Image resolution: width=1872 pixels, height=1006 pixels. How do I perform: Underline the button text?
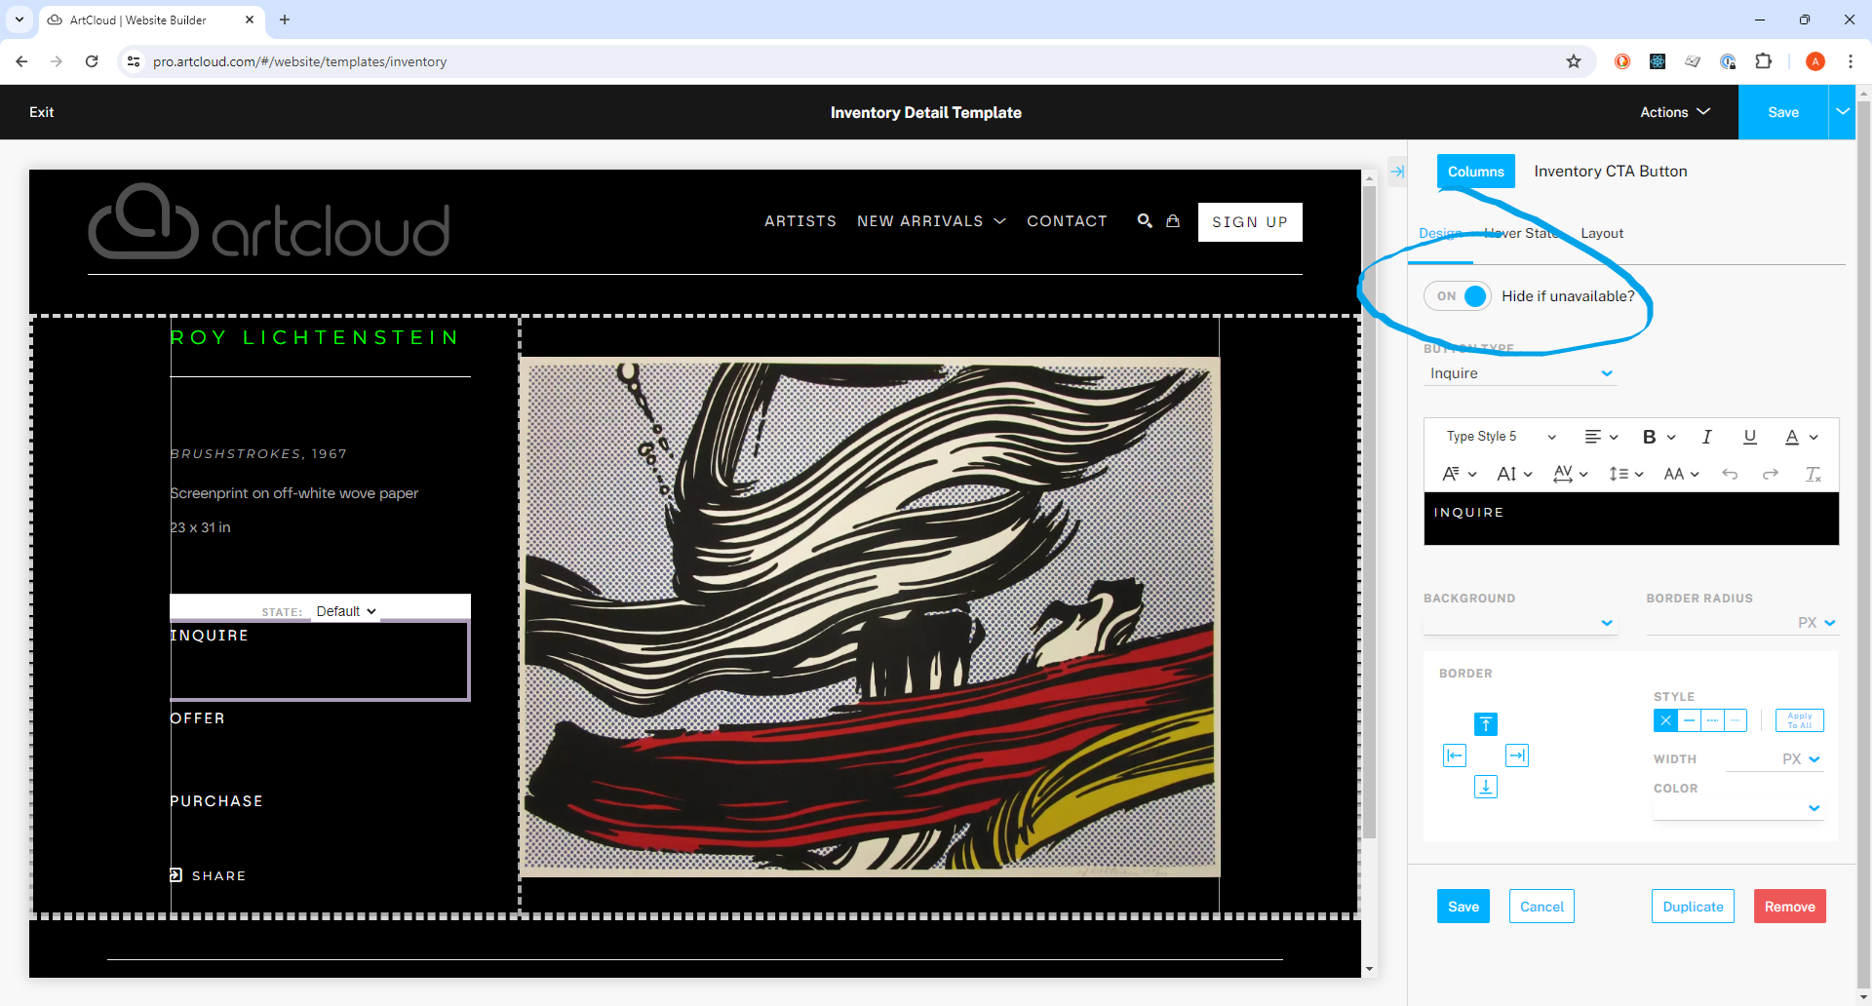(x=1750, y=437)
